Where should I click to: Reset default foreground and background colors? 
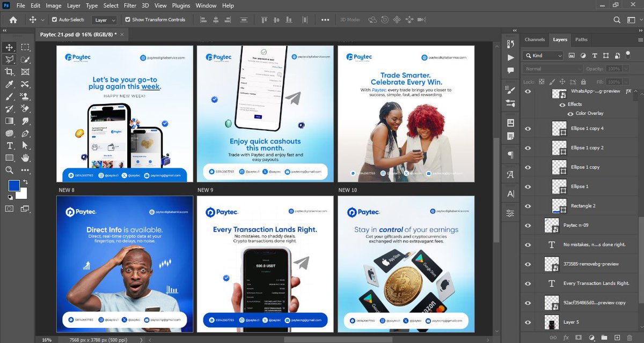[10, 197]
